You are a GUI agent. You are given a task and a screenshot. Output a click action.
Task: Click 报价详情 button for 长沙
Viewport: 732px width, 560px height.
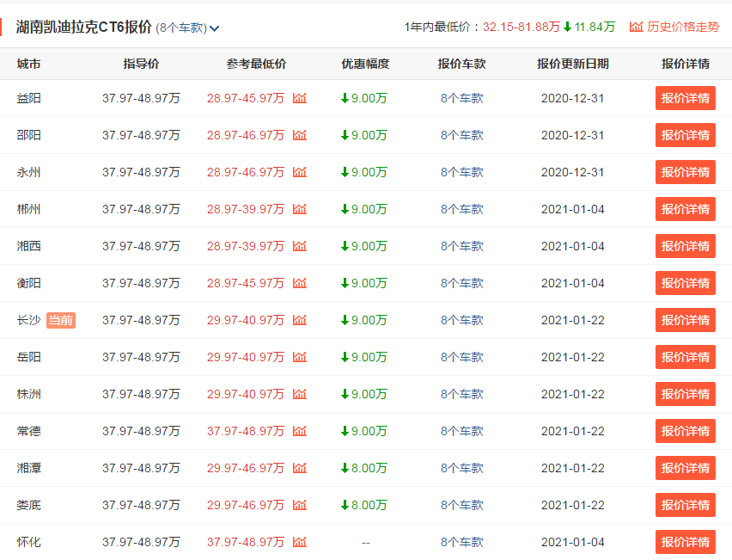686,320
